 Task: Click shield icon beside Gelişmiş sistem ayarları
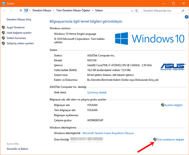(x=3, y=43)
